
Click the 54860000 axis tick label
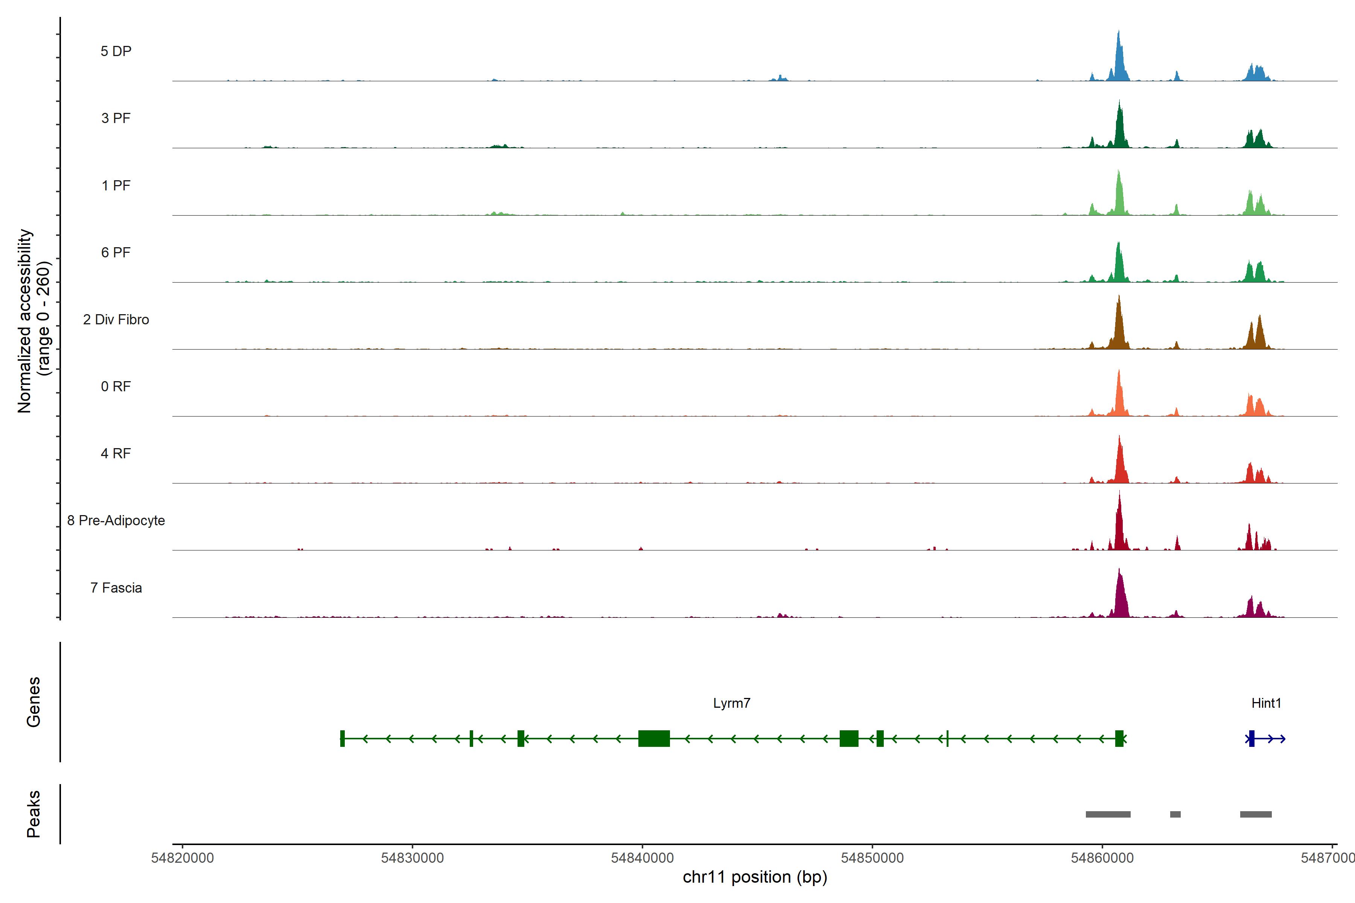(1102, 857)
